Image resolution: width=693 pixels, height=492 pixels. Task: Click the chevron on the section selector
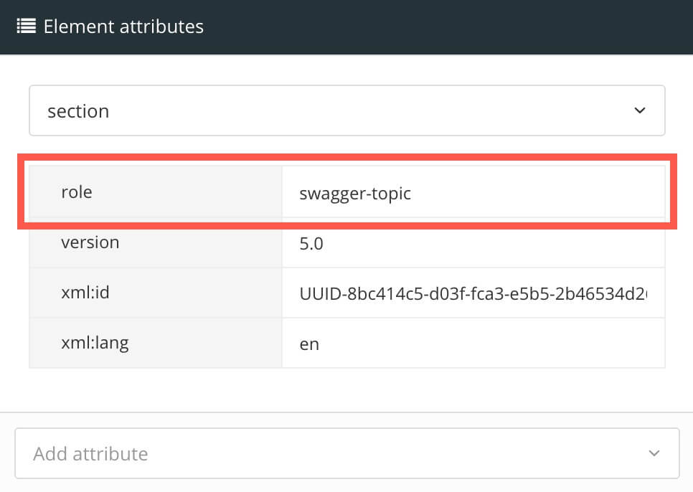(639, 110)
